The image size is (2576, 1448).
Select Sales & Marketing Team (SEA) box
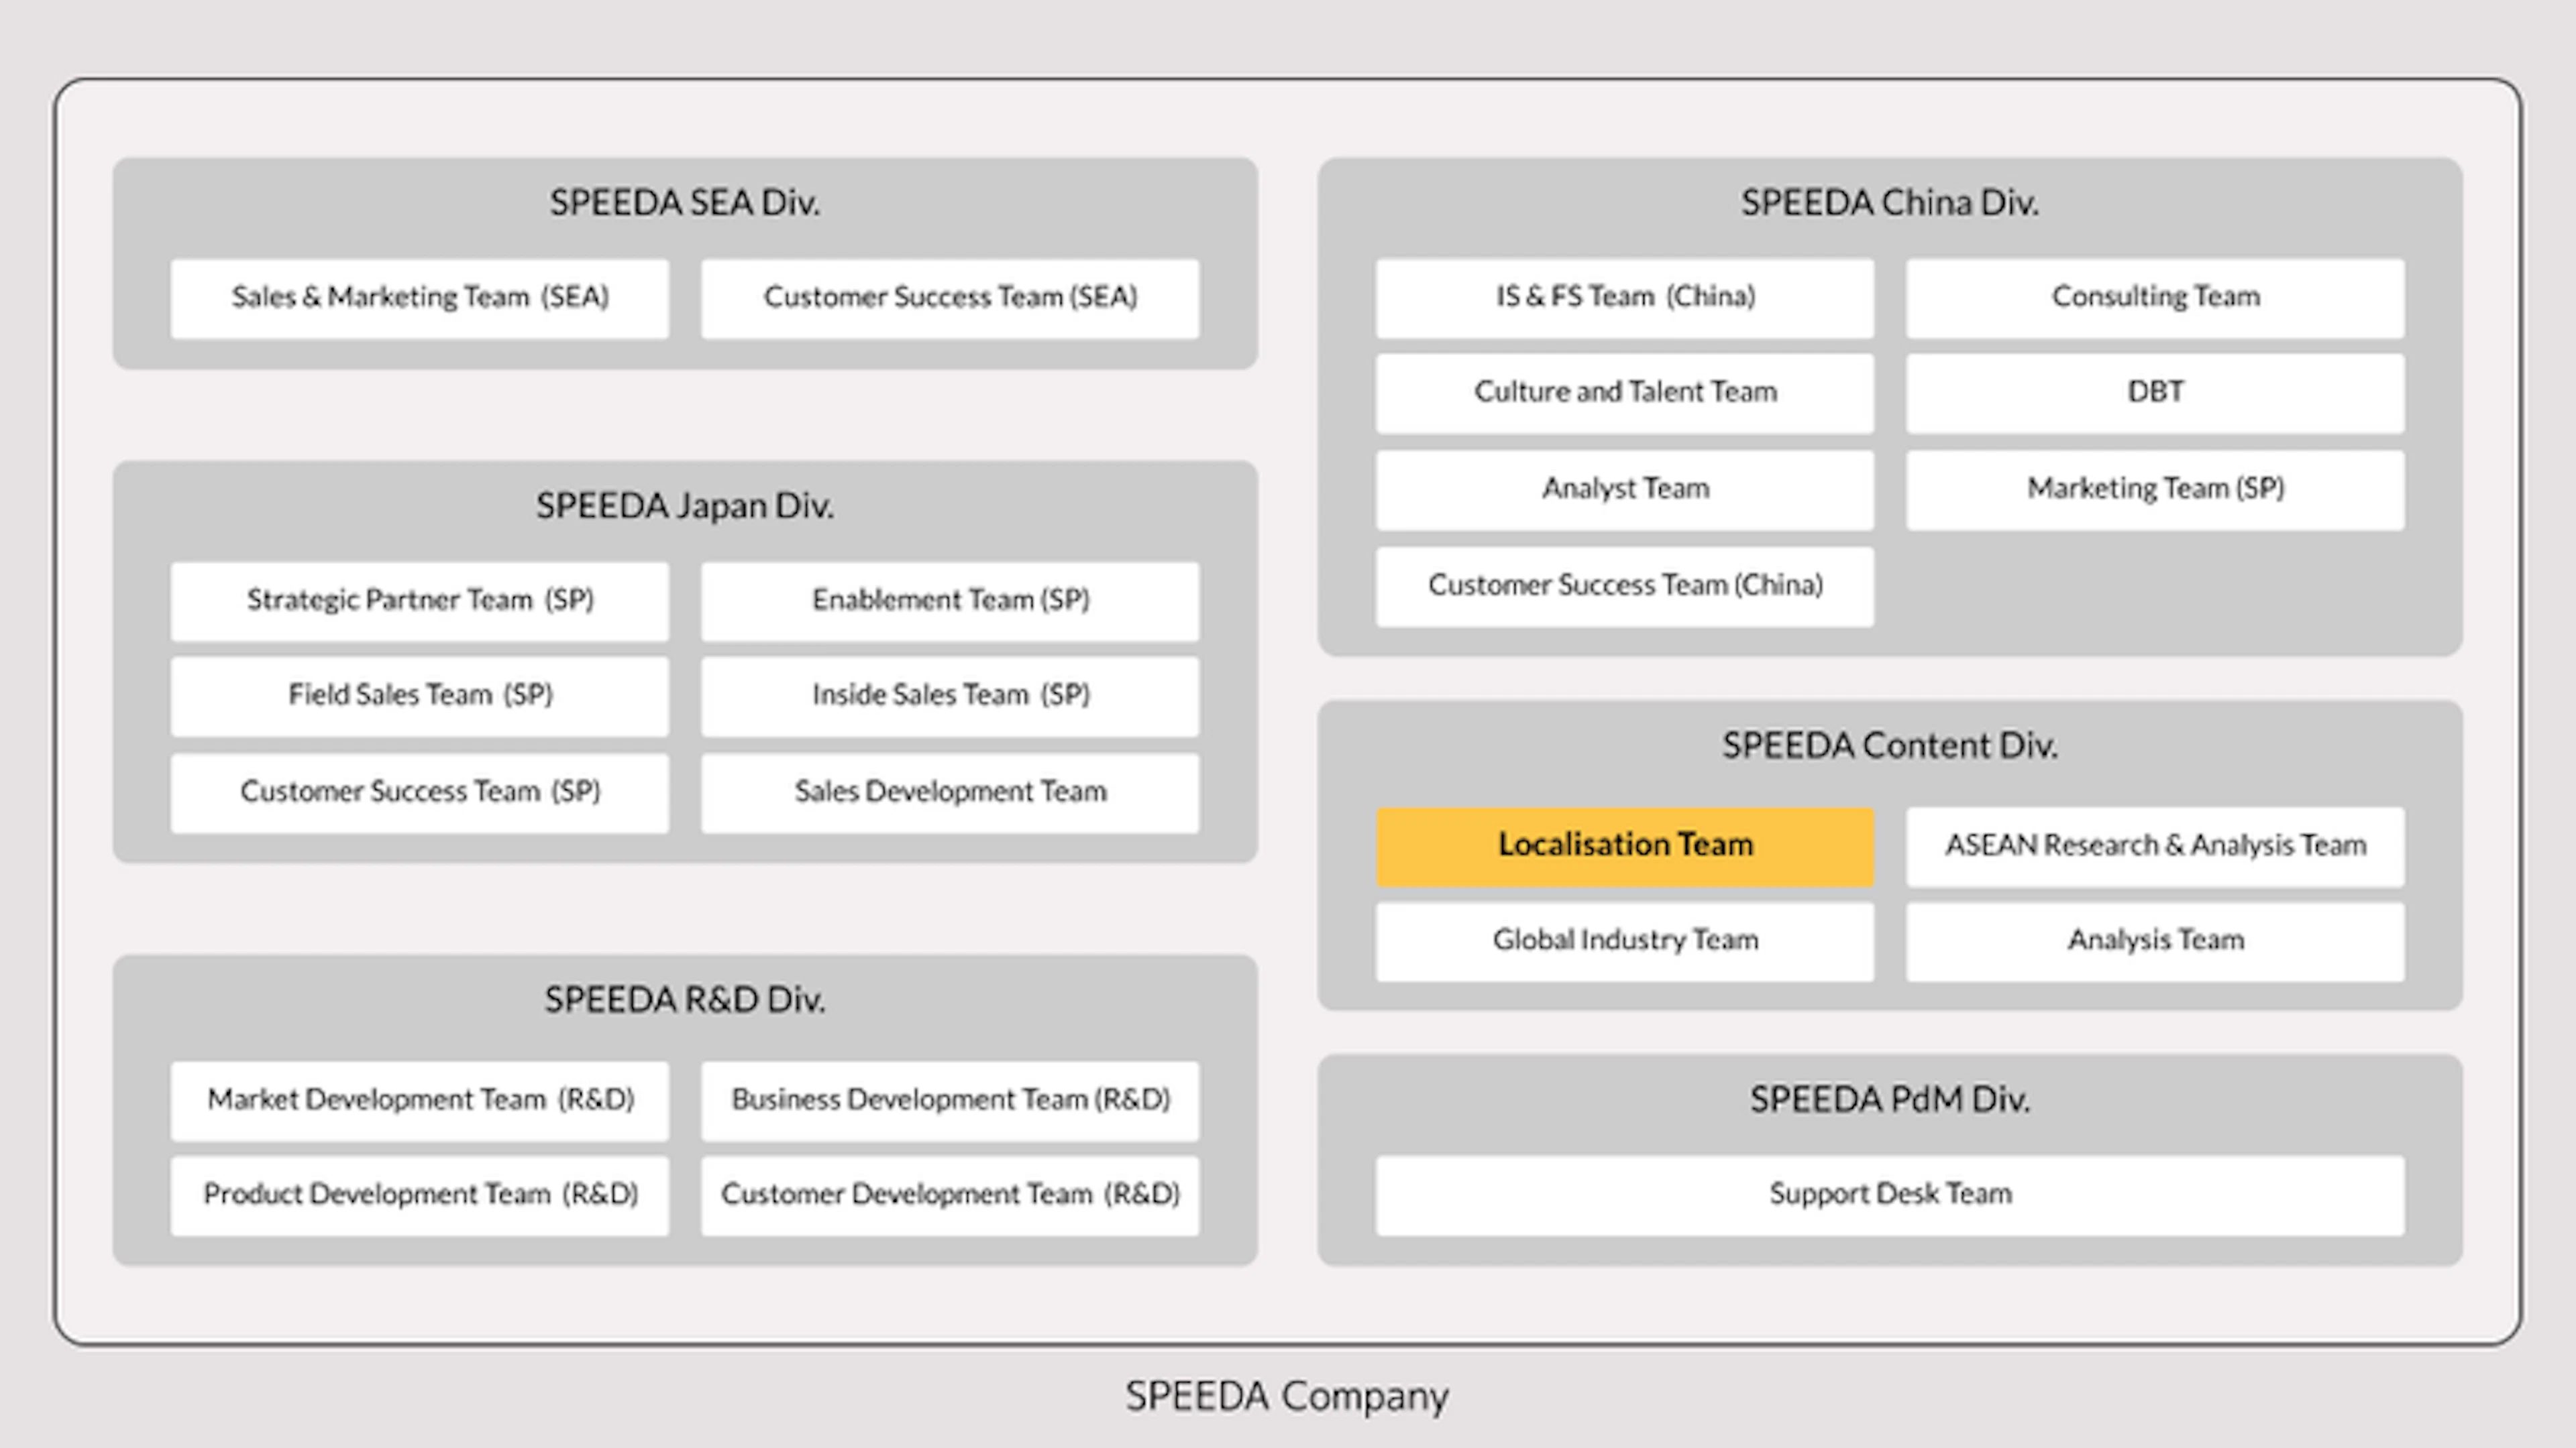pos(420,299)
